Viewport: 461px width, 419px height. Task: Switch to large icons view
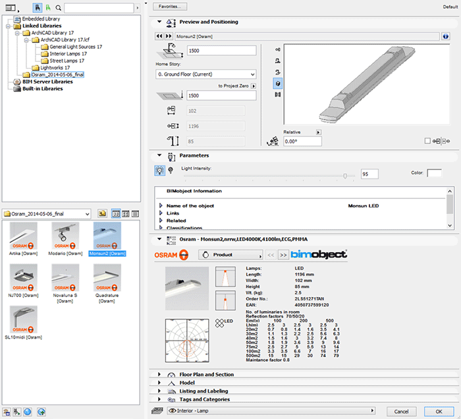(x=116, y=213)
